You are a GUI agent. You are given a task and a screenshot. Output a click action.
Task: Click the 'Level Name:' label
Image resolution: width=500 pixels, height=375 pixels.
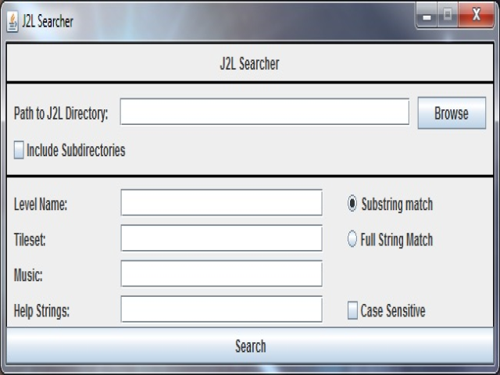(41, 204)
